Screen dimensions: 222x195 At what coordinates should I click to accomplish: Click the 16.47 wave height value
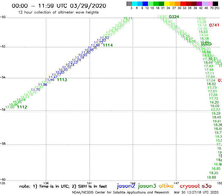188,39
